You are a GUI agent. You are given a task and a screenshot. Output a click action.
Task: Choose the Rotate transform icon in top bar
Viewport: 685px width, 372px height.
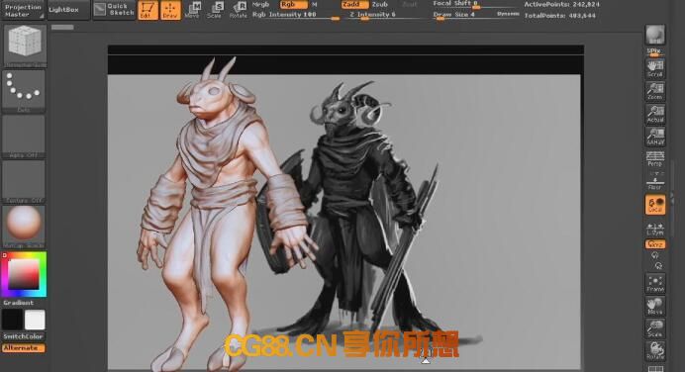239,10
